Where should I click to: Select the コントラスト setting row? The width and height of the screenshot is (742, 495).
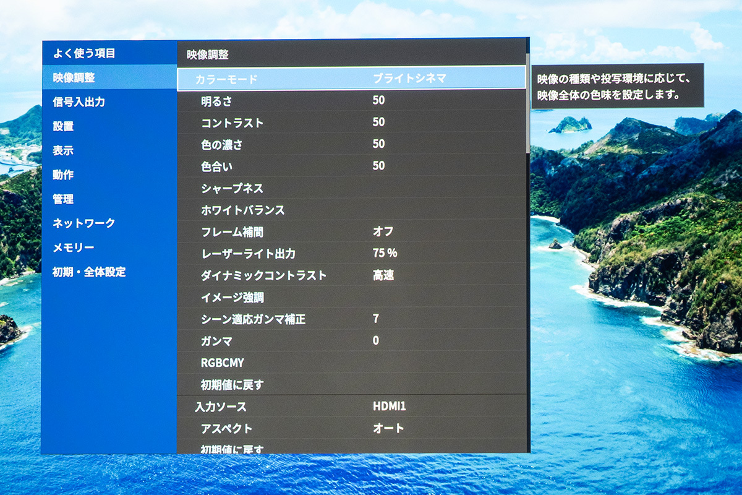tap(351, 123)
